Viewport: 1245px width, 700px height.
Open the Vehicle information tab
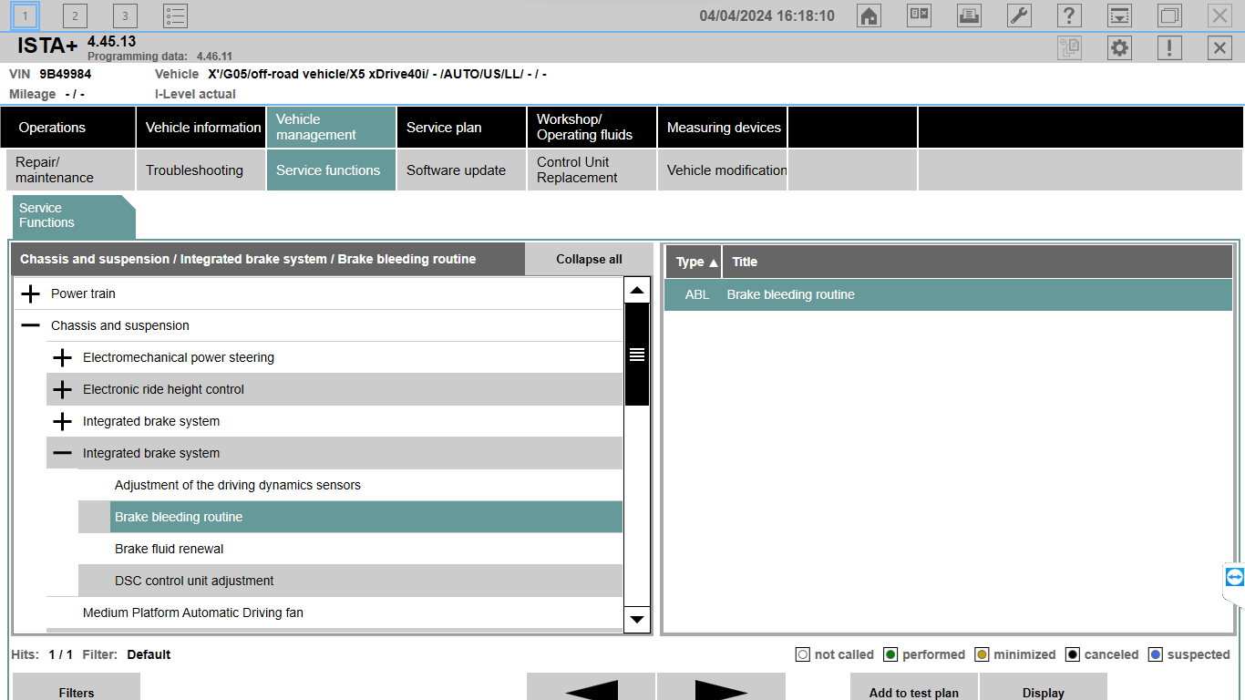pyautogui.click(x=202, y=128)
